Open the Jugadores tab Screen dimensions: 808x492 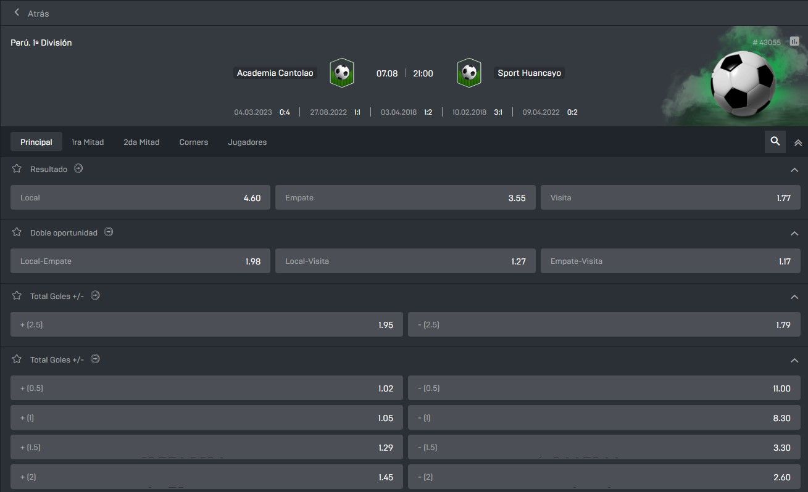[248, 142]
